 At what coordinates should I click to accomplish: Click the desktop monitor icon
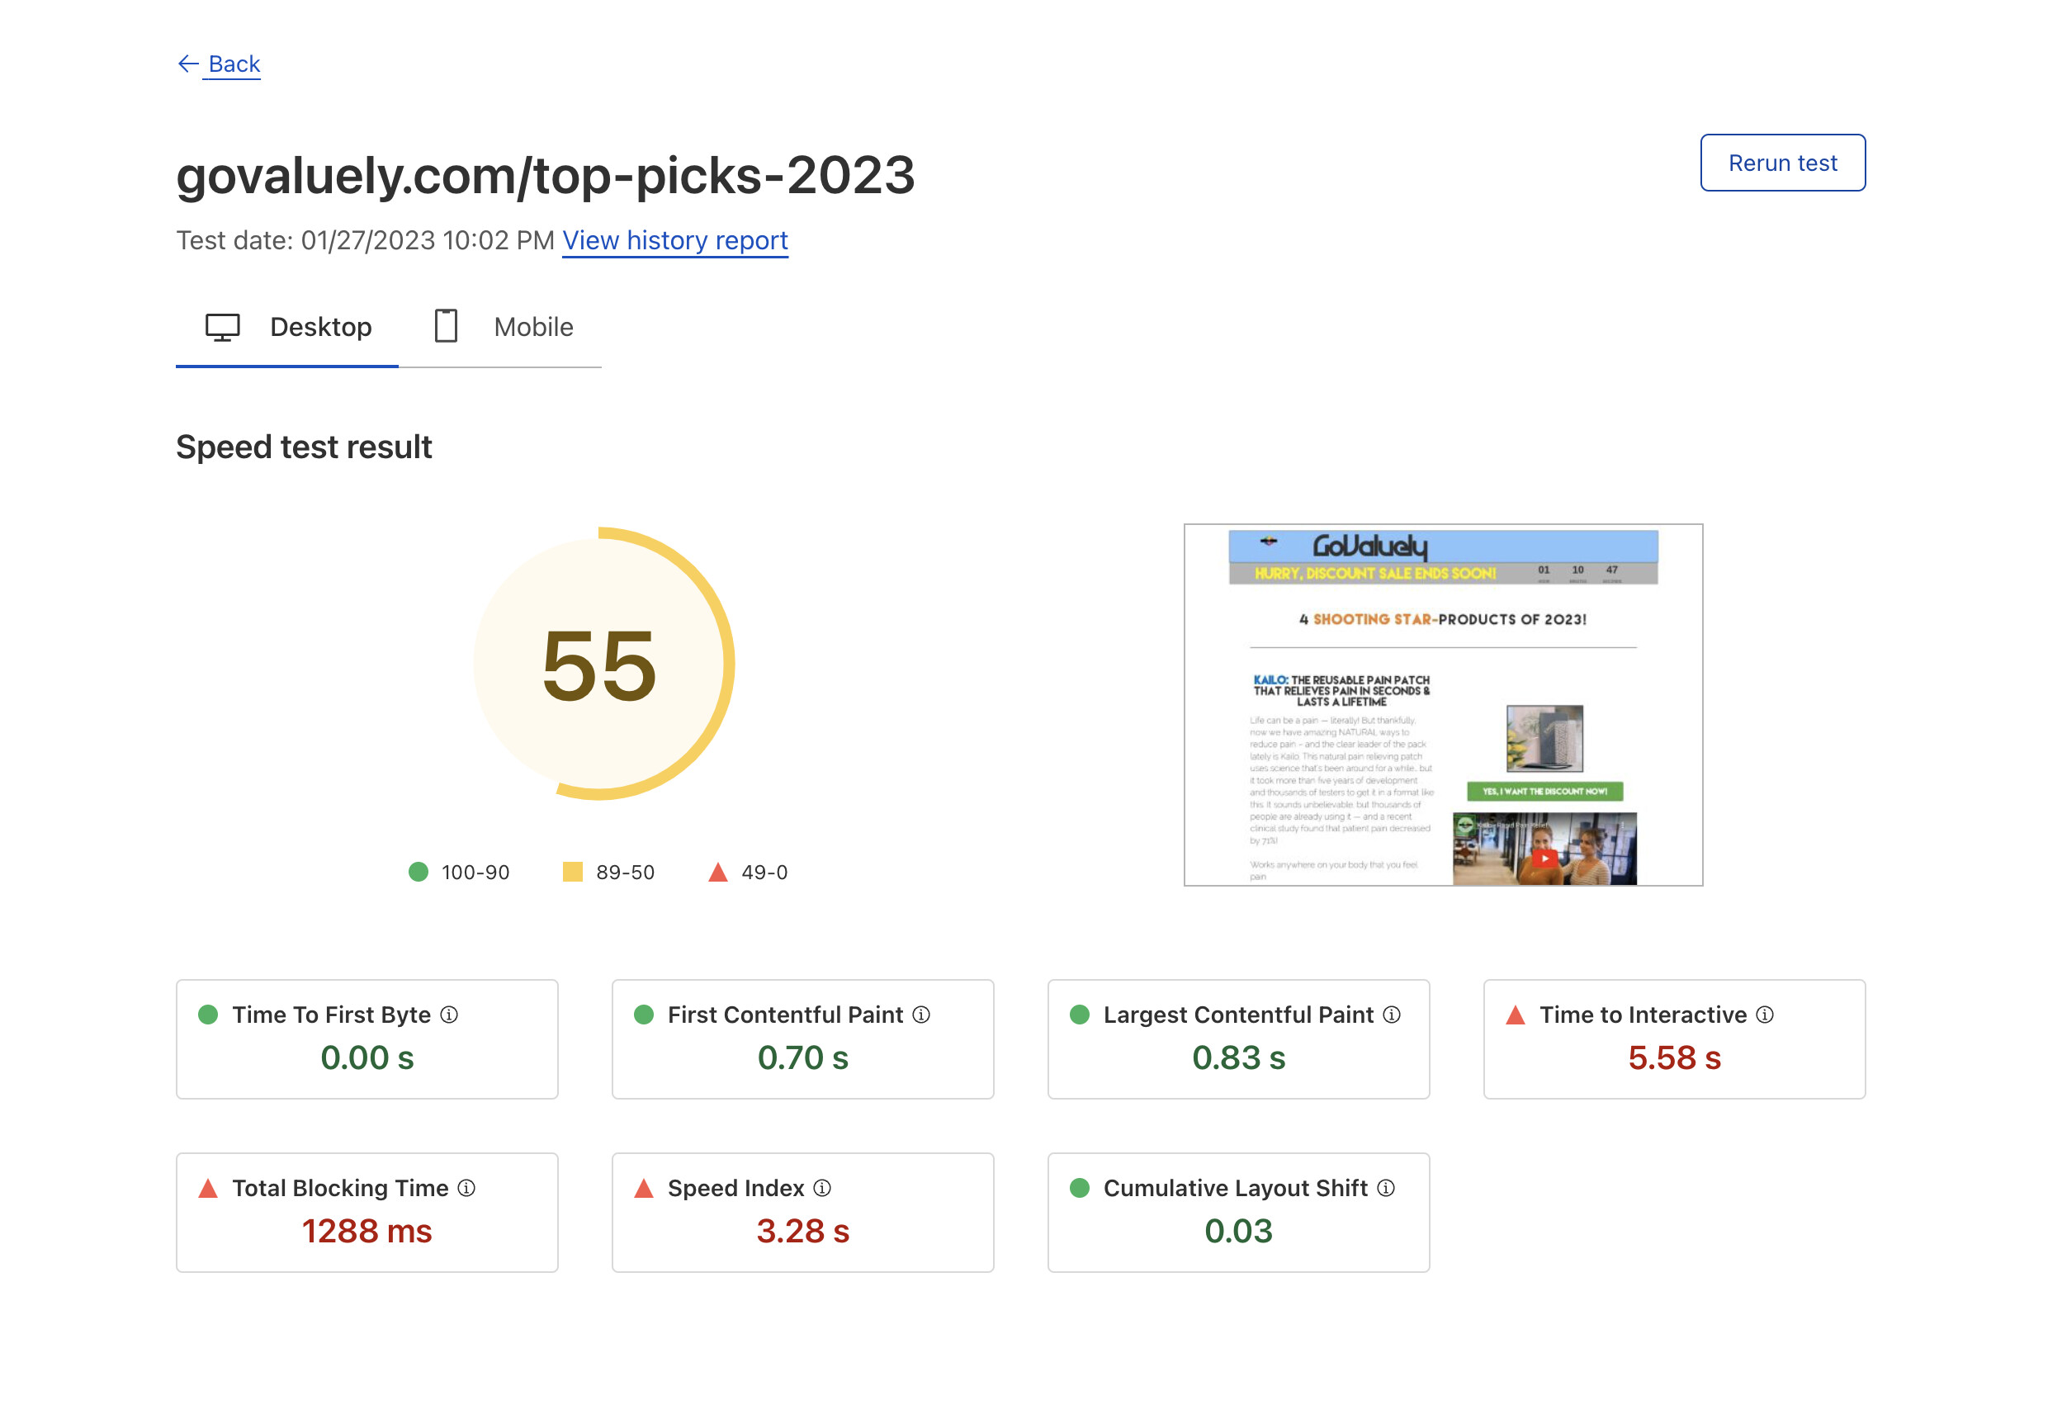(223, 327)
